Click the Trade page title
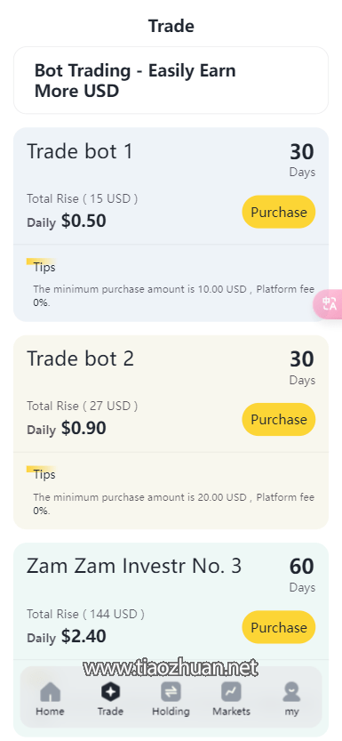The height and width of the screenshot is (741, 342). [171, 26]
